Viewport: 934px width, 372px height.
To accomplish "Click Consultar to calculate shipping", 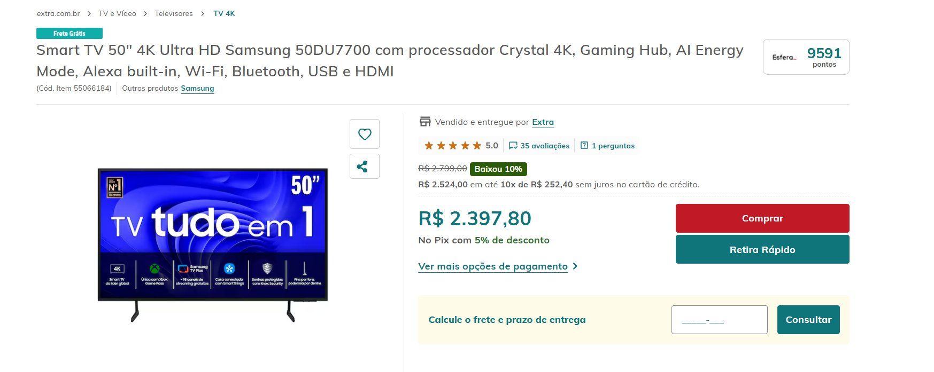I will (808, 320).
